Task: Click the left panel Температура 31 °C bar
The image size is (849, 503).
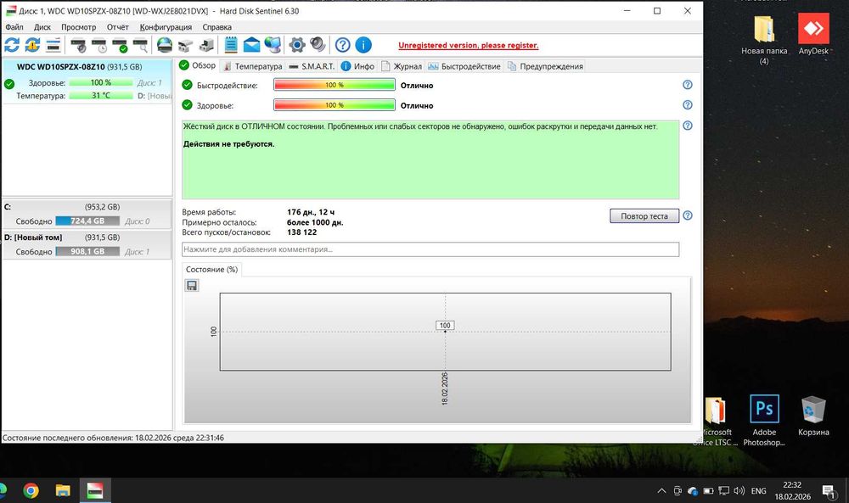Action: pyautogui.click(x=101, y=95)
